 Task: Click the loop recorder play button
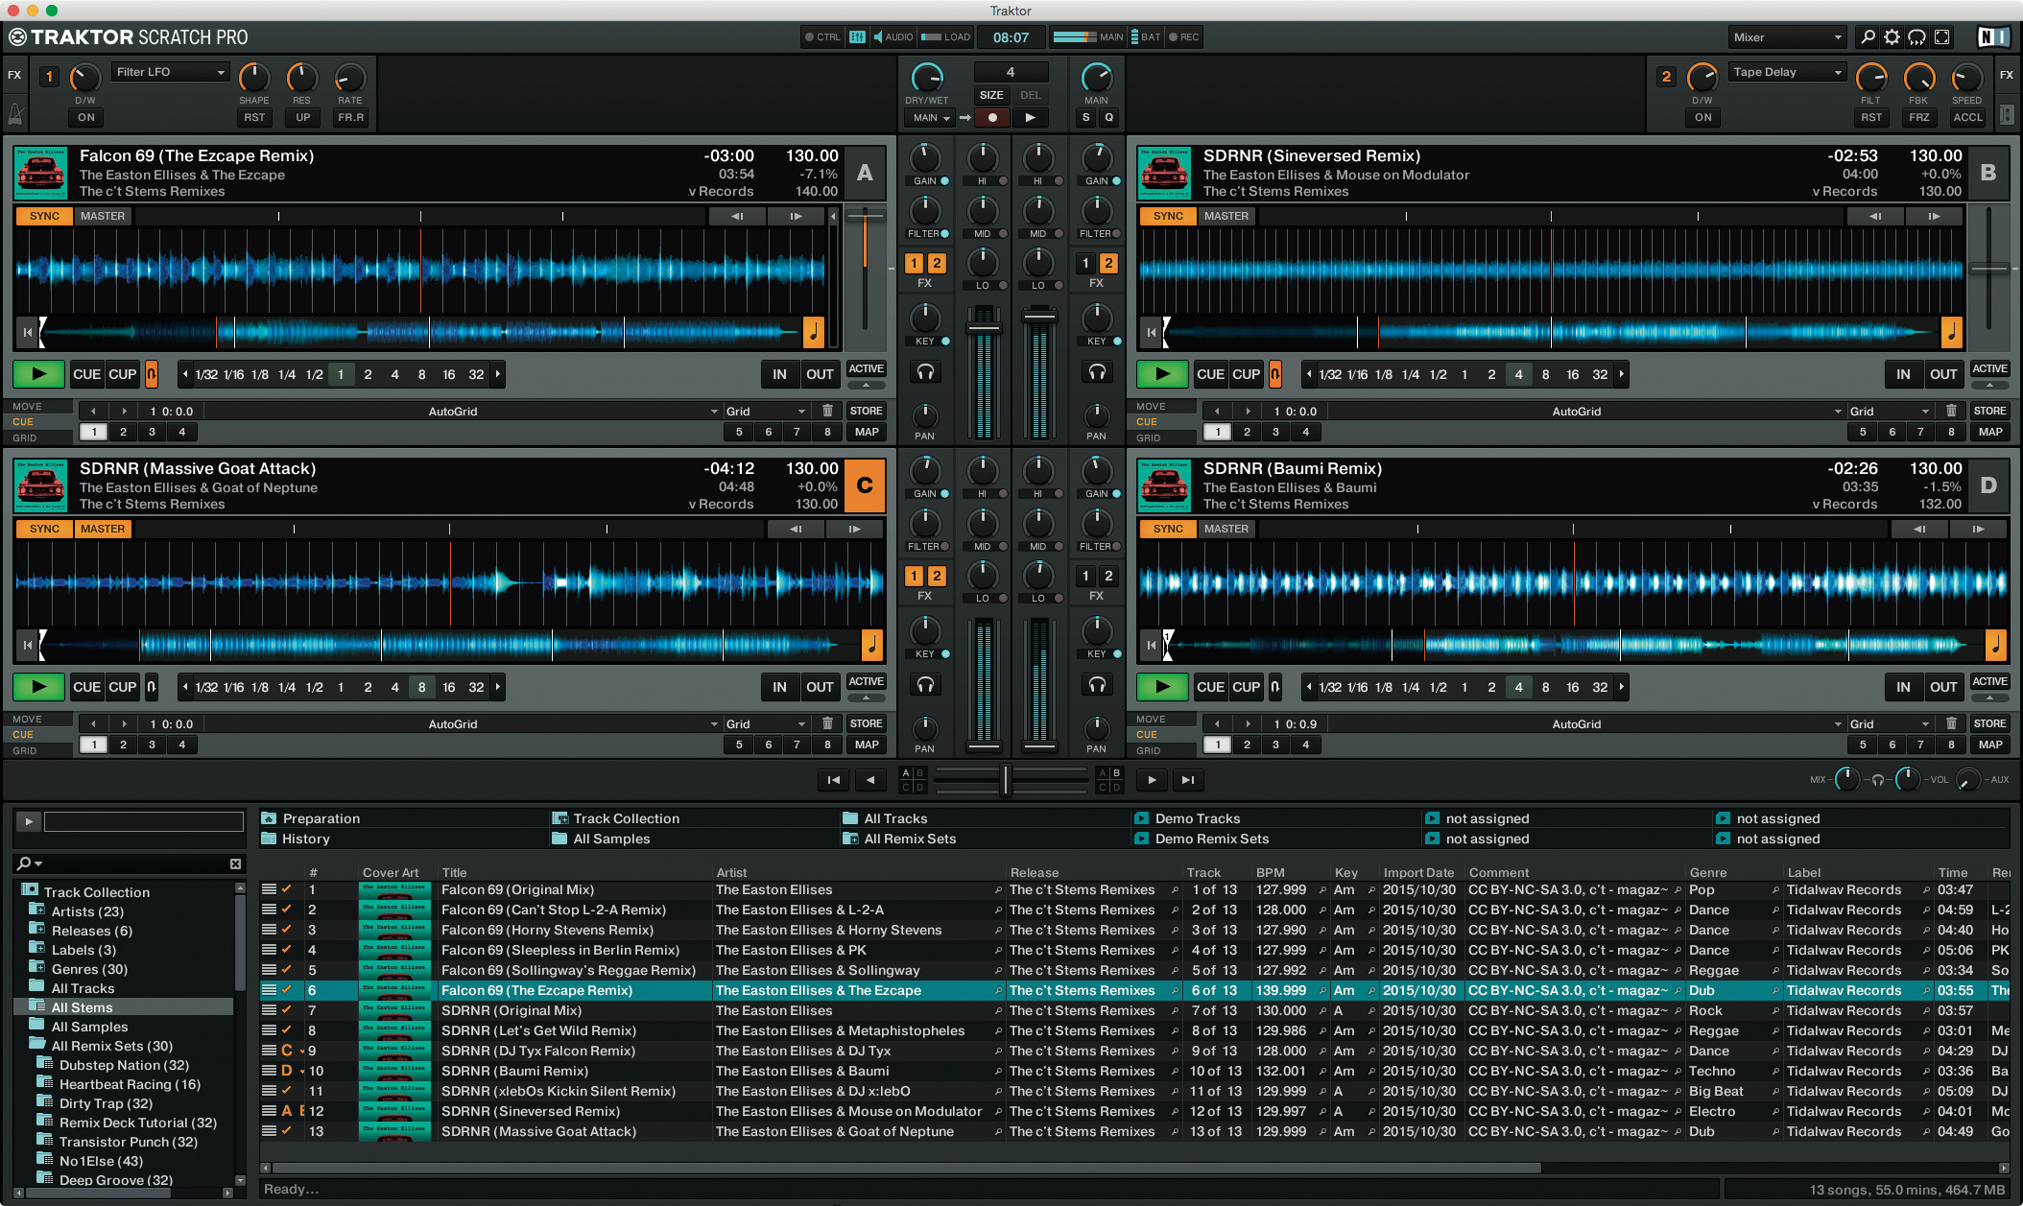click(x=1030, y=118)
